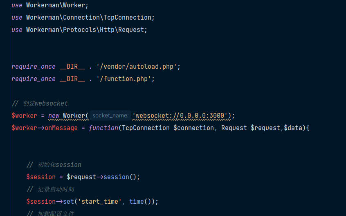Click the '/function.php' string
This screenshot has width=346, height=216.
coord(124,79)
